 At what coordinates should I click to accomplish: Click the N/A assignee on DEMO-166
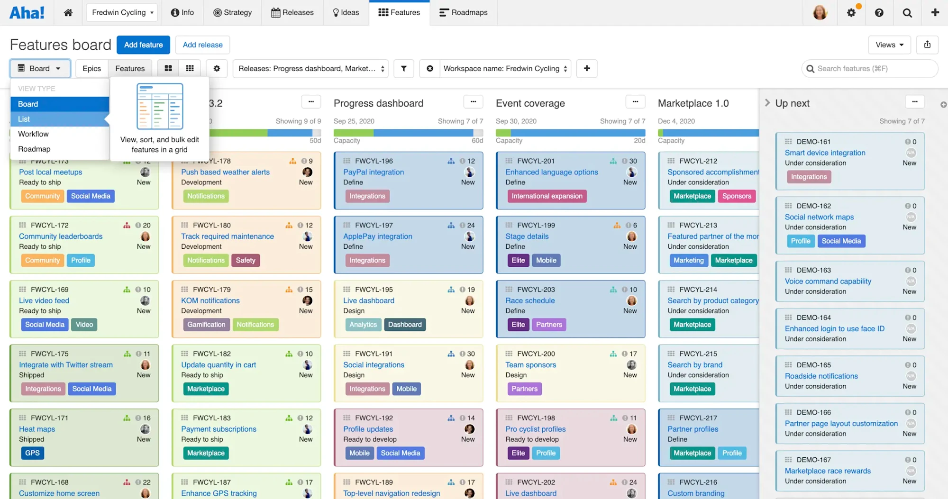(x=911, y=423)
